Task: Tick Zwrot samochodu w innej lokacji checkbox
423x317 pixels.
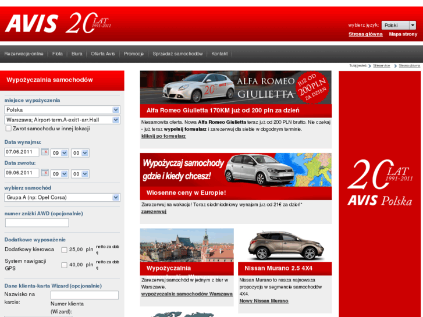Action: click(9, 129)
